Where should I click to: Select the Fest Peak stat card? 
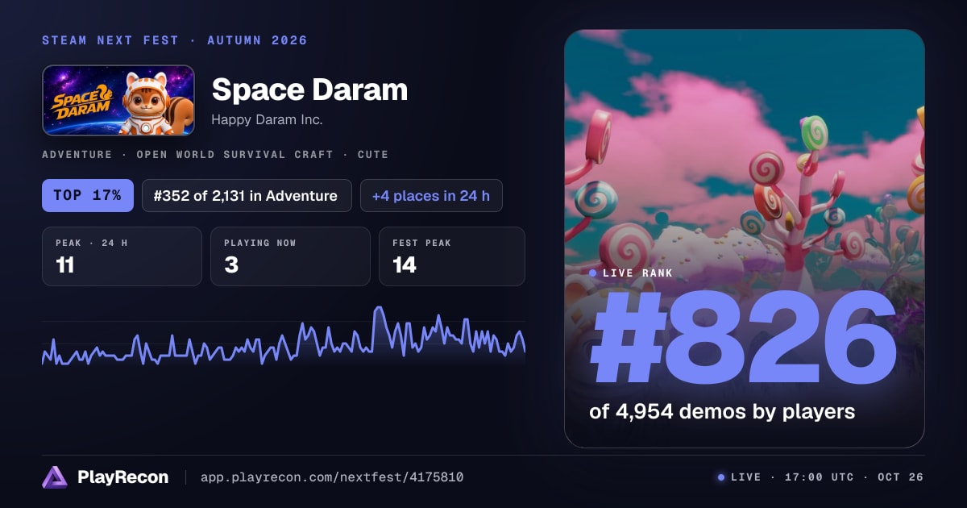(x=452, y=256)
